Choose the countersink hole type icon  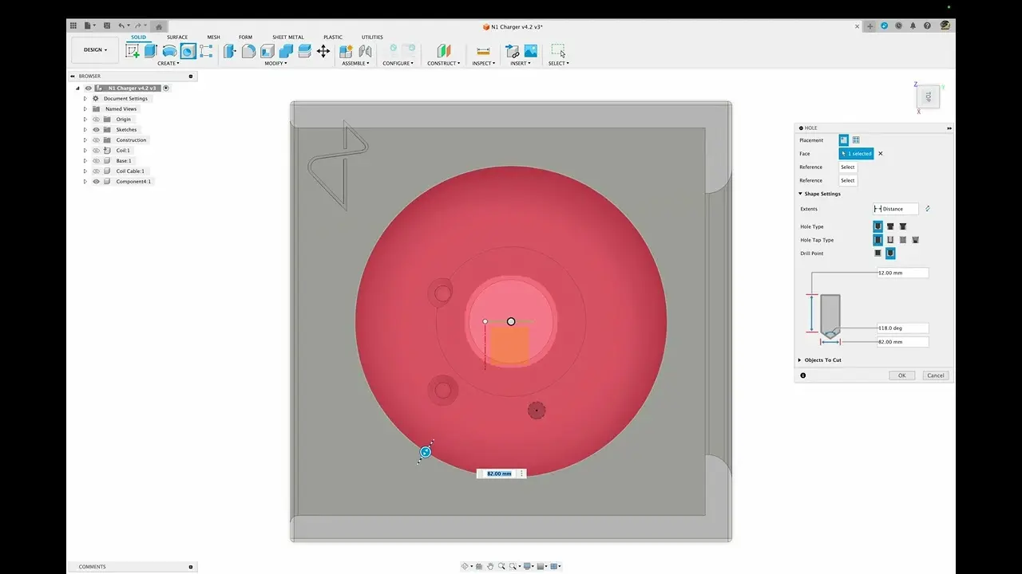click(903, 226)
